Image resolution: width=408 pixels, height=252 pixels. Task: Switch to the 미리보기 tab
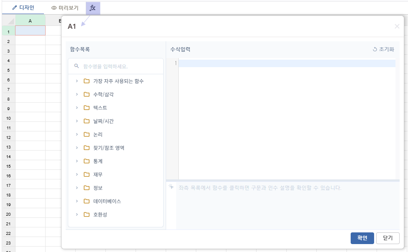[x=65, y=8]
